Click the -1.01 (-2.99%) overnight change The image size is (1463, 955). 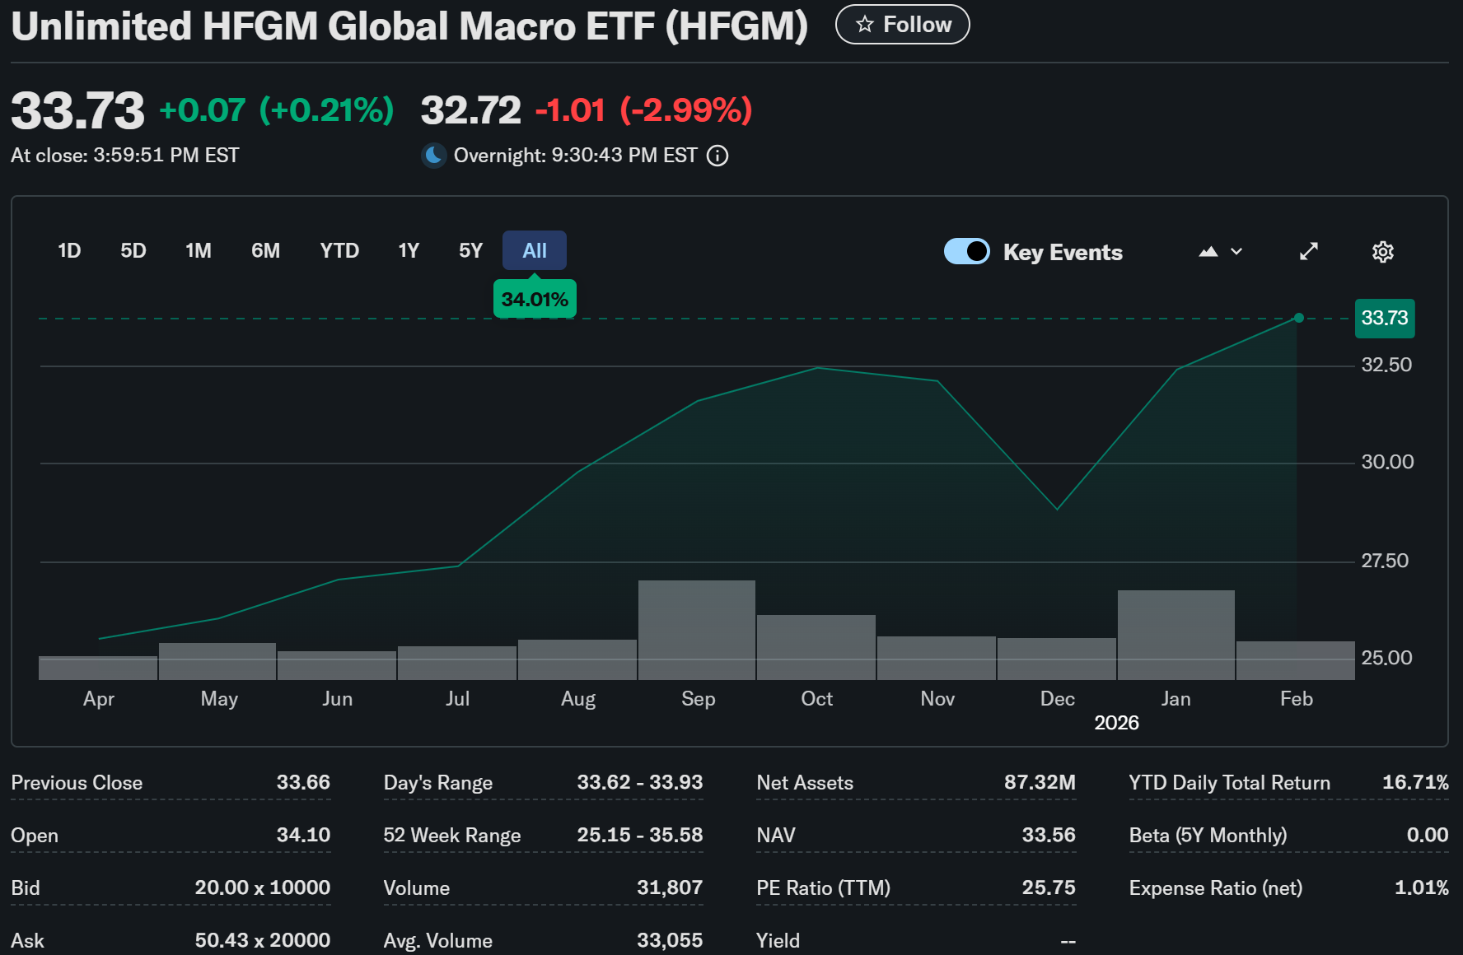pos(644,110)
